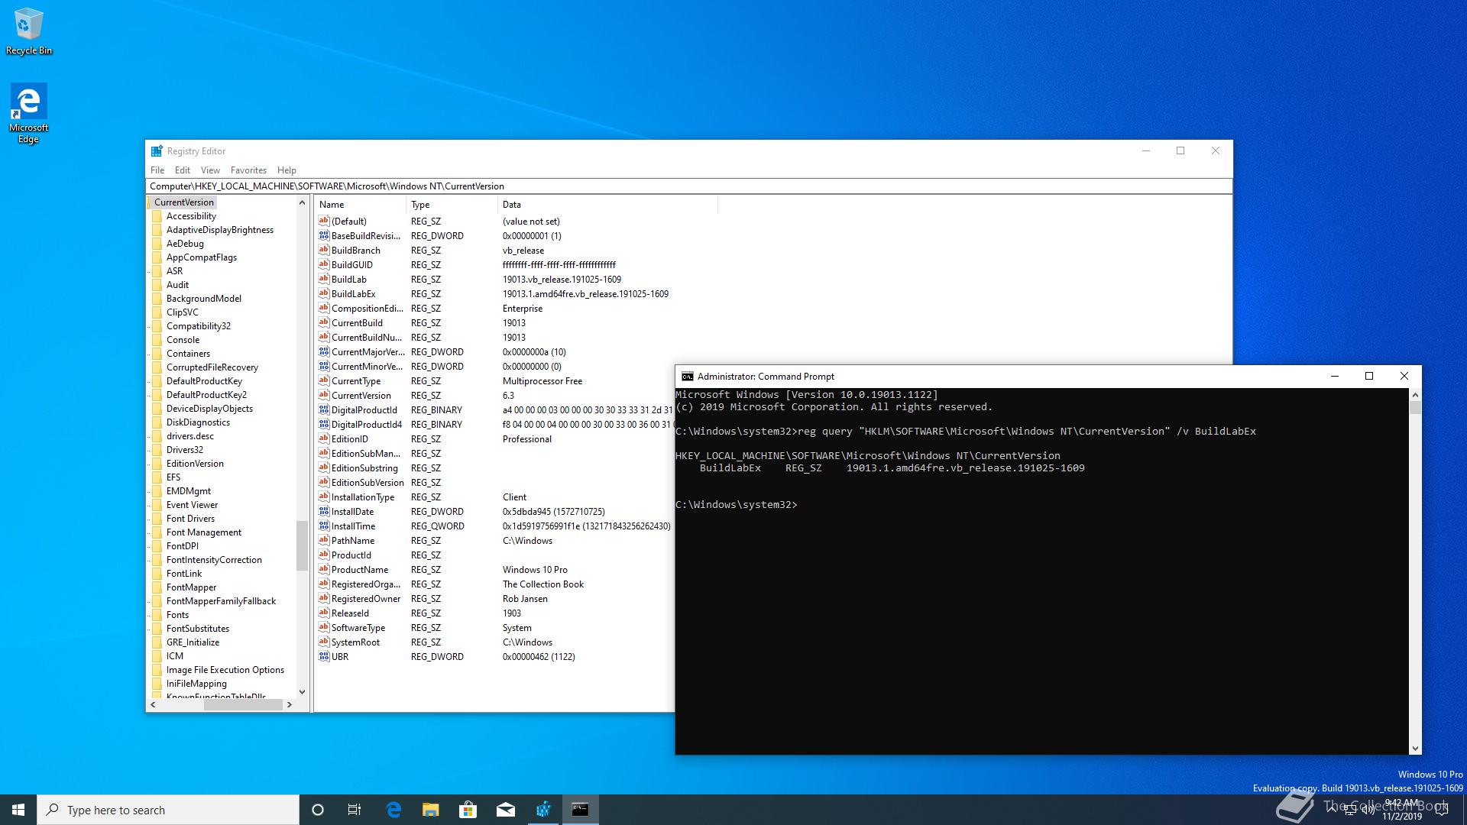Click the Registry Editor title bar icon
This screenshot has width=1467, height=825.
[157, 151]
